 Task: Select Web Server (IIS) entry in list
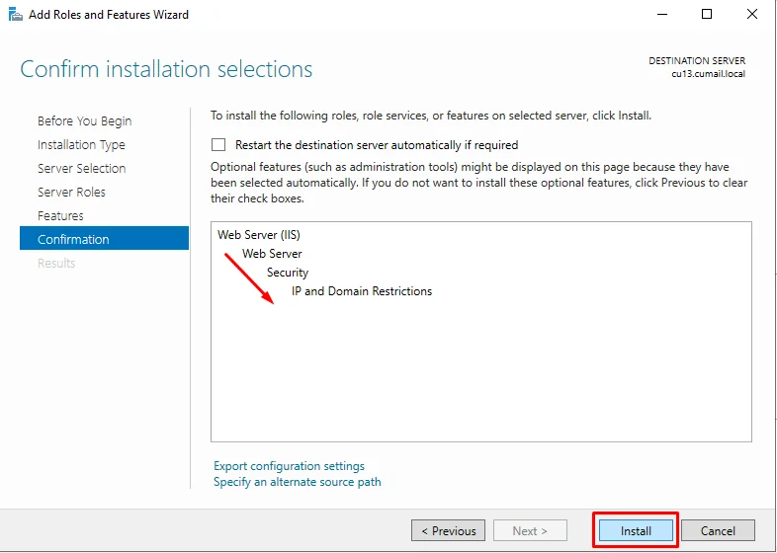259,235
